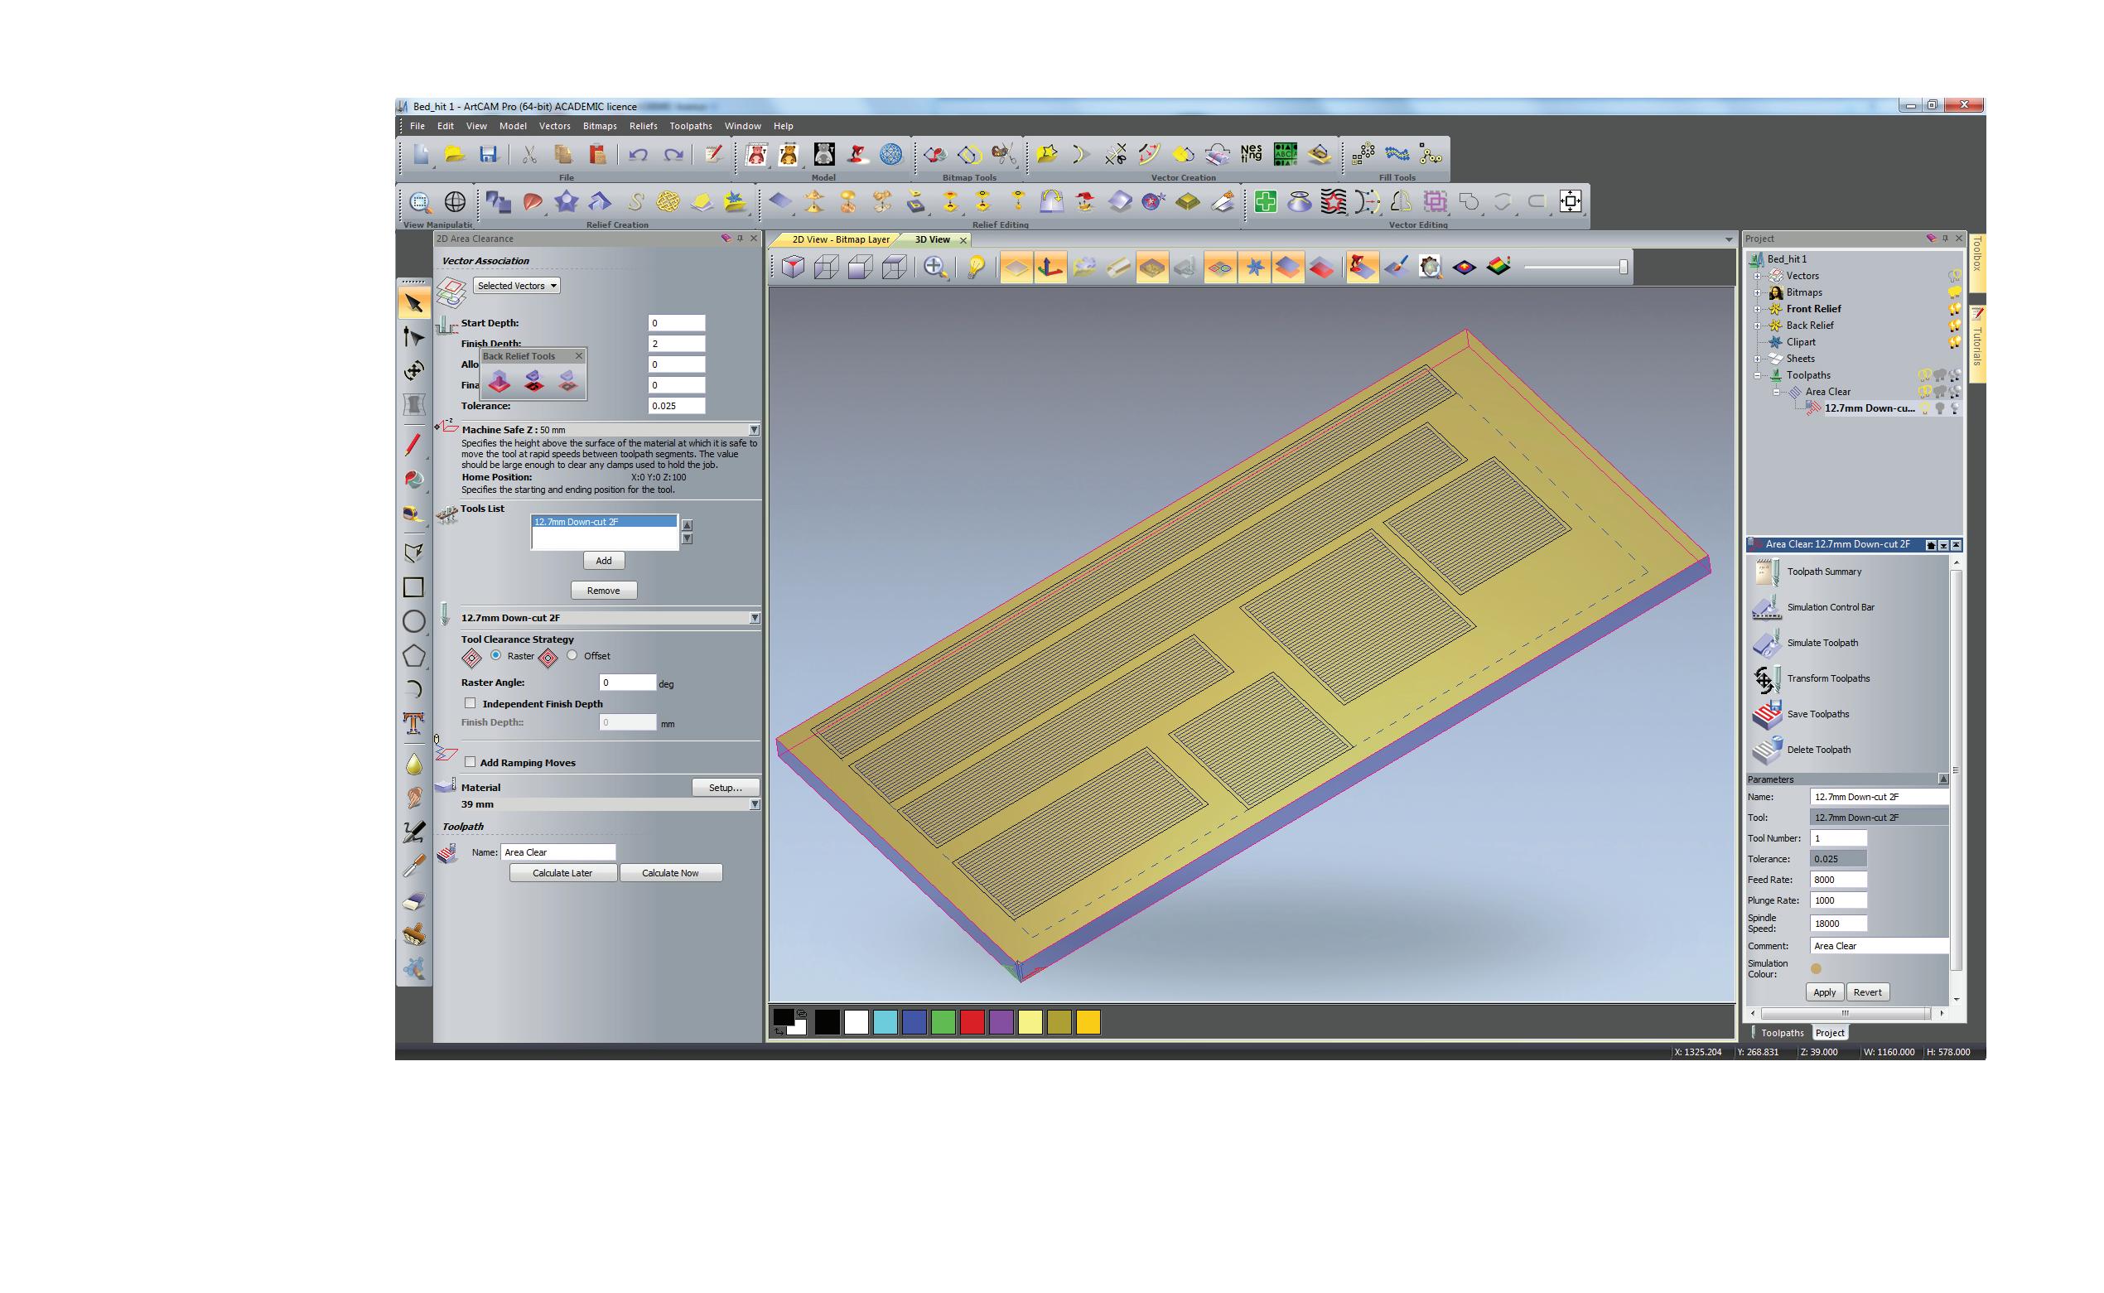The height and width of the screenshot is (1293, 2104).
Task: Choose the colour shade rainbow relief icon
Action: click(1498, 268)
